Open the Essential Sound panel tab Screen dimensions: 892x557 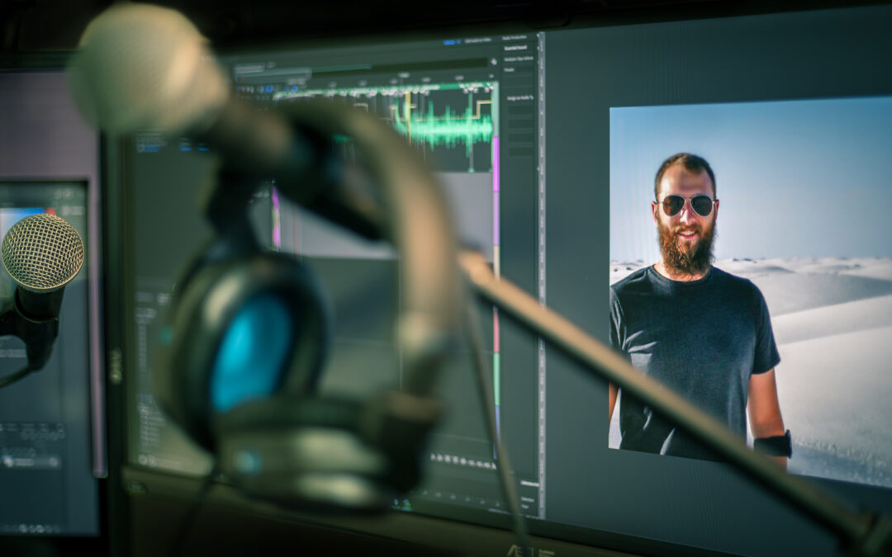tap(520, 49)
